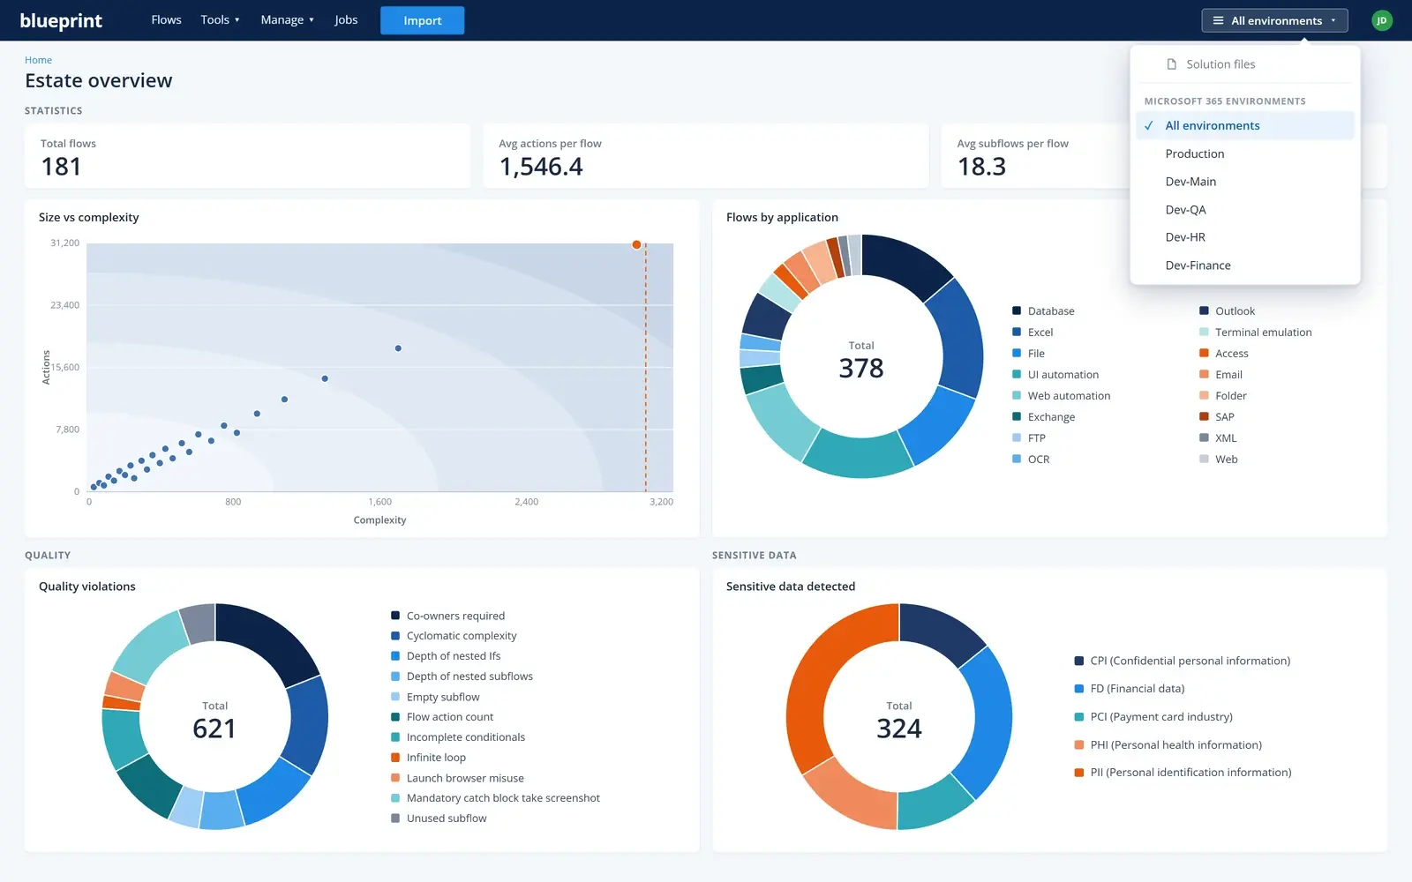1412x882 pixels.
Task: Select Solution files option
Action: tap(1244, 64)
